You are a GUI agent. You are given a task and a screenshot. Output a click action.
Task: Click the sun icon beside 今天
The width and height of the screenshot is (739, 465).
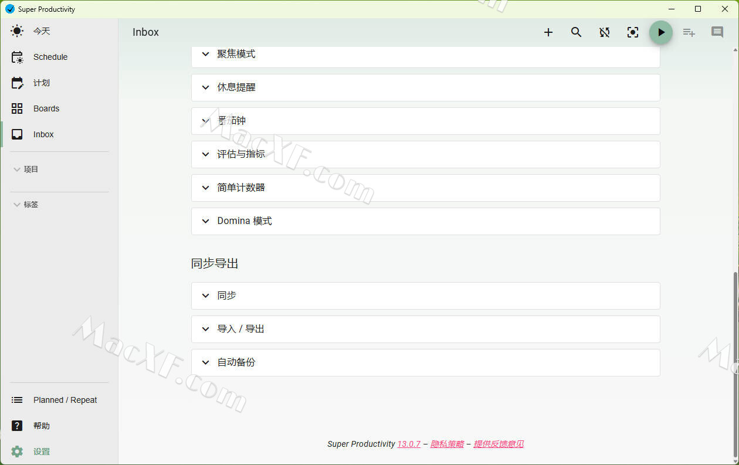coord(18,31)
